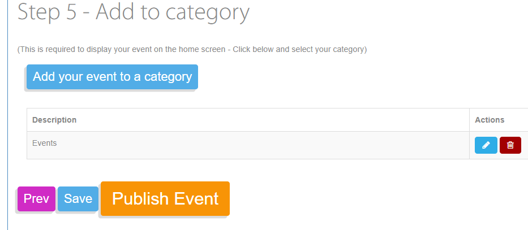The width and height of the screenshot is (528, 230).
Task: Modify Events entry with the blue pencil
Action: pos(486,145)
